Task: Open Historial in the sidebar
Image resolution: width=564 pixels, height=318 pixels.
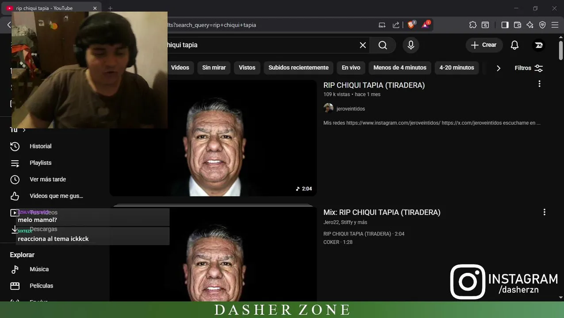Action: click(40, 146)
